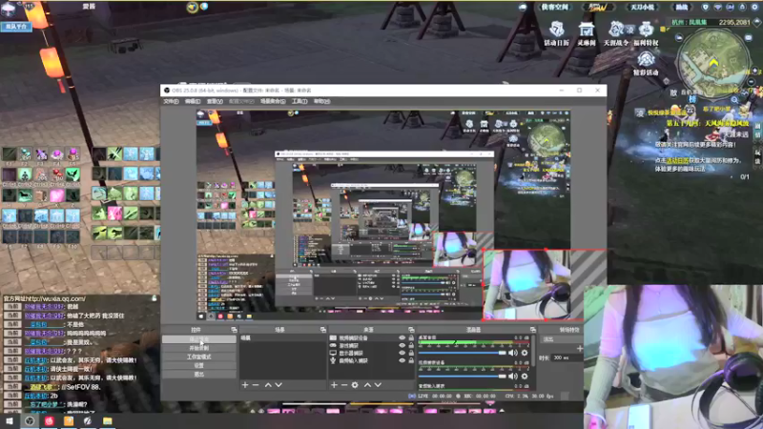Click the circular minimap in the game
Image resolution: width=763 pixels, height=429 pixels.
[712, 64]
